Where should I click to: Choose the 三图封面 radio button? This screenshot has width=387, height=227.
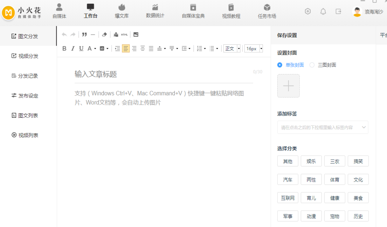coord(312,65)
